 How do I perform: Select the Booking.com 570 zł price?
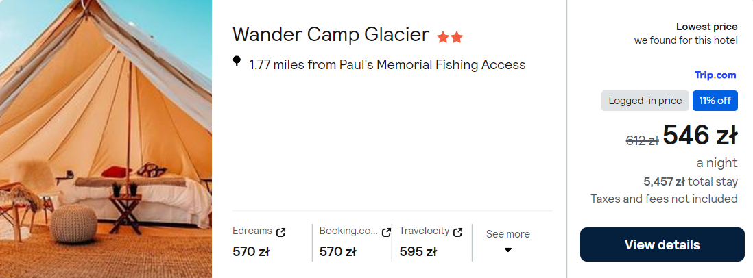(337, 251)
